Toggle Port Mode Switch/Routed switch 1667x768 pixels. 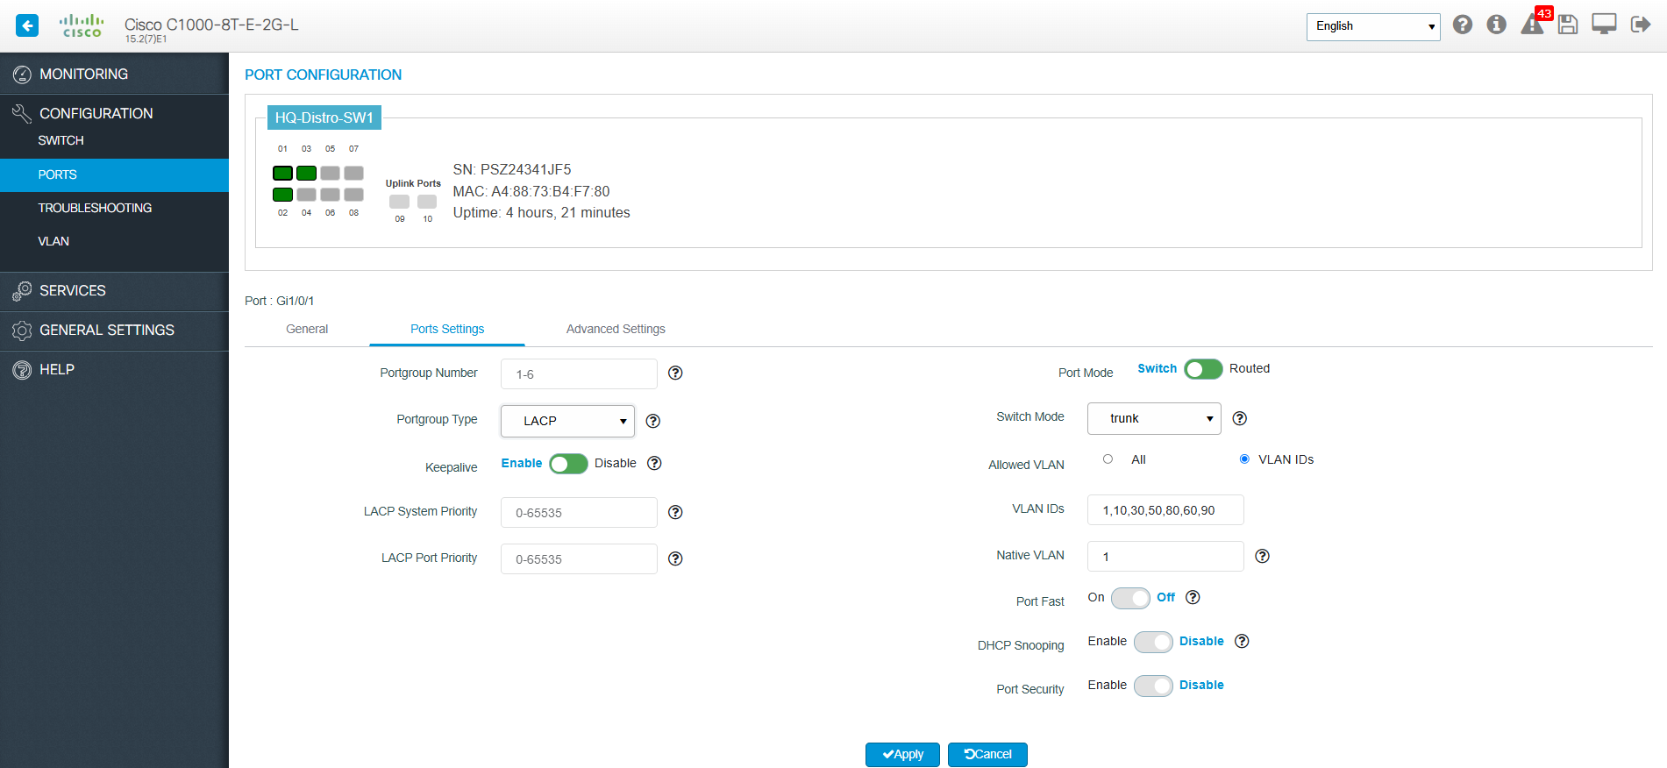pos(1203,369)
